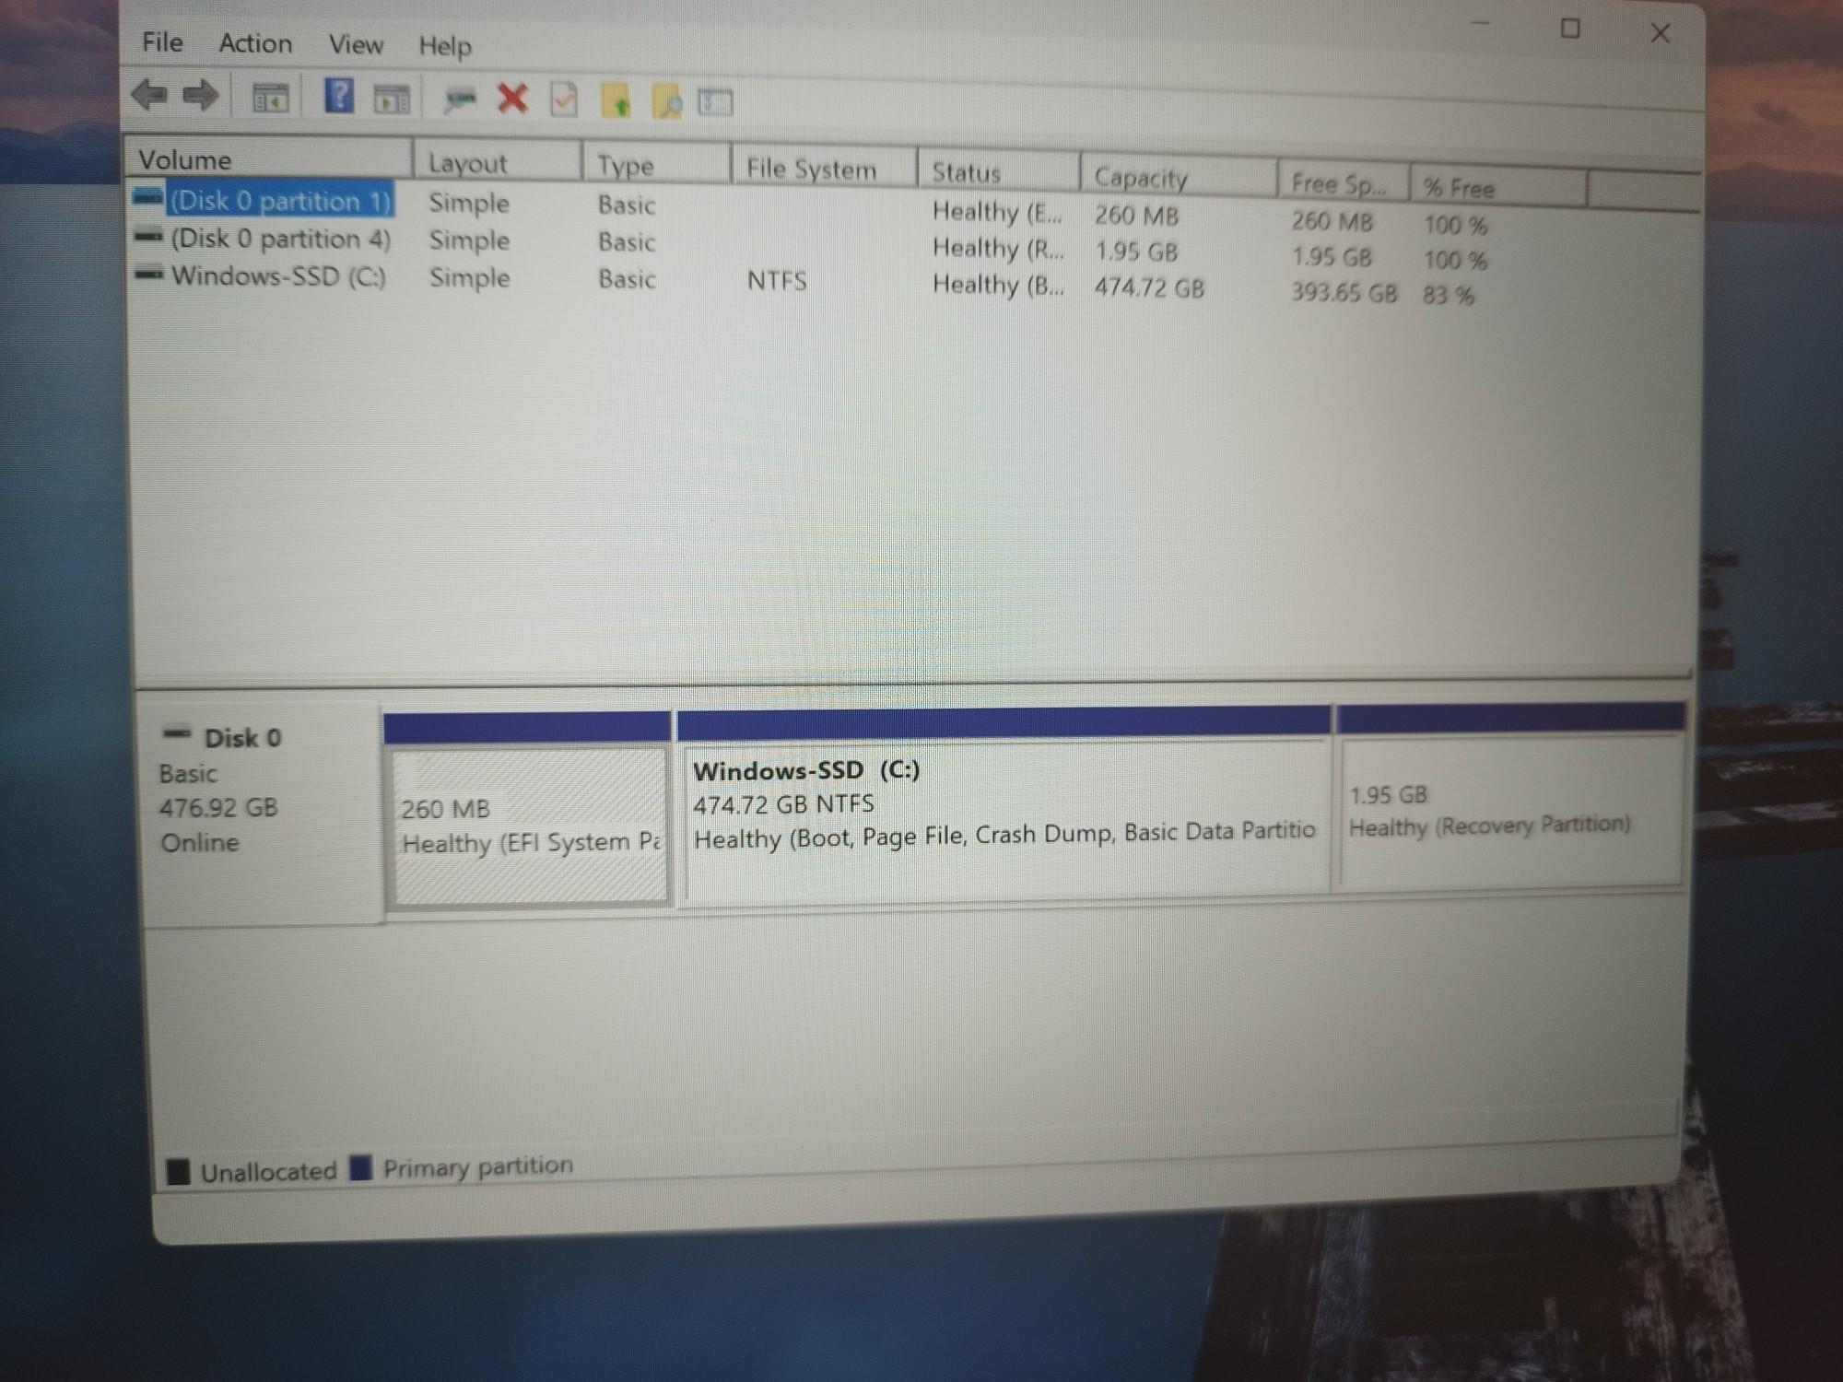Close the Disk Management window
Screen dimensions: 1843x1382
click(1660, 33)
